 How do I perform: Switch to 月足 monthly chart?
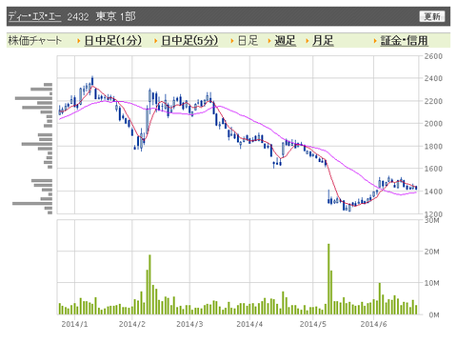323,41
